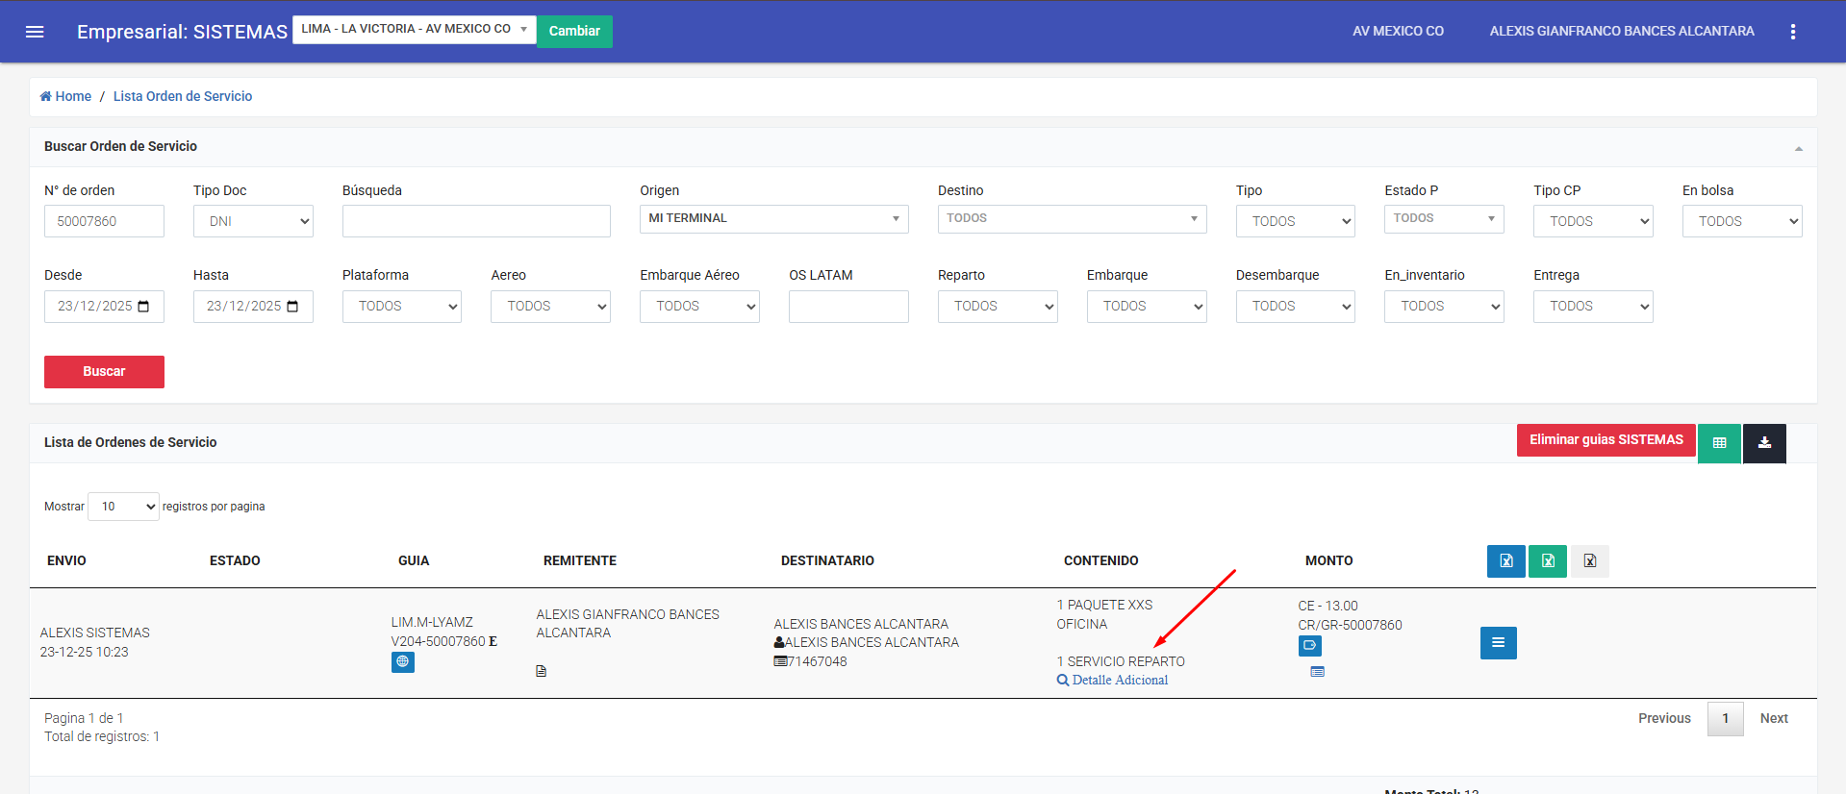
Task: Click the green table grid icon button
Action: tap(1719, 443)
